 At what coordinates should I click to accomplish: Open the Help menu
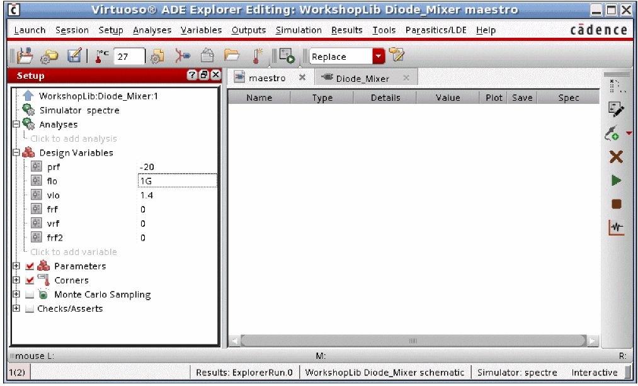pos(486,30)
